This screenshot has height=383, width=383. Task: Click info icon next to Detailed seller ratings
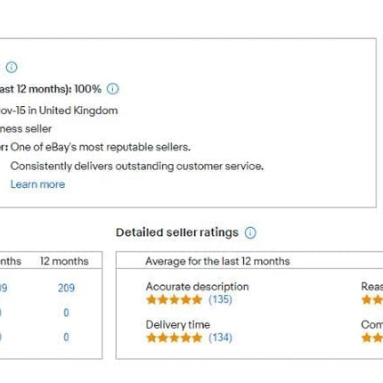click(250, 232)
